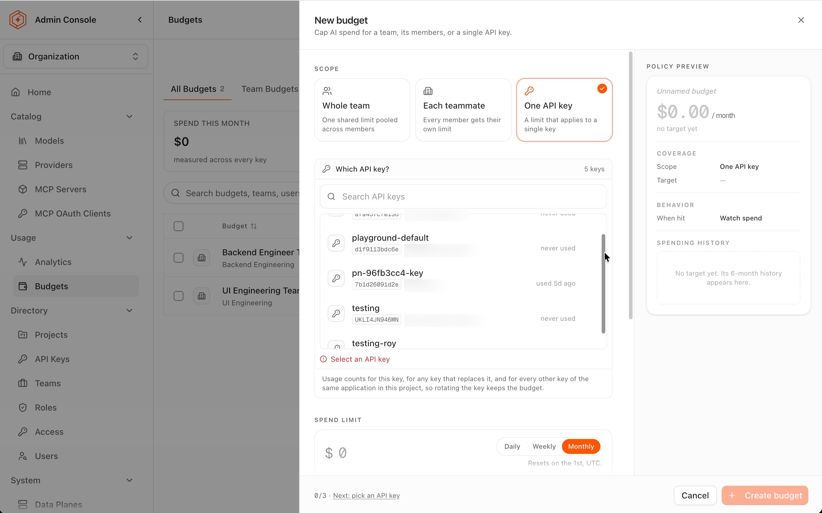Click the Analytics pulse icon
The width and height of the screenshot is (822, 513).
point(23,262)
